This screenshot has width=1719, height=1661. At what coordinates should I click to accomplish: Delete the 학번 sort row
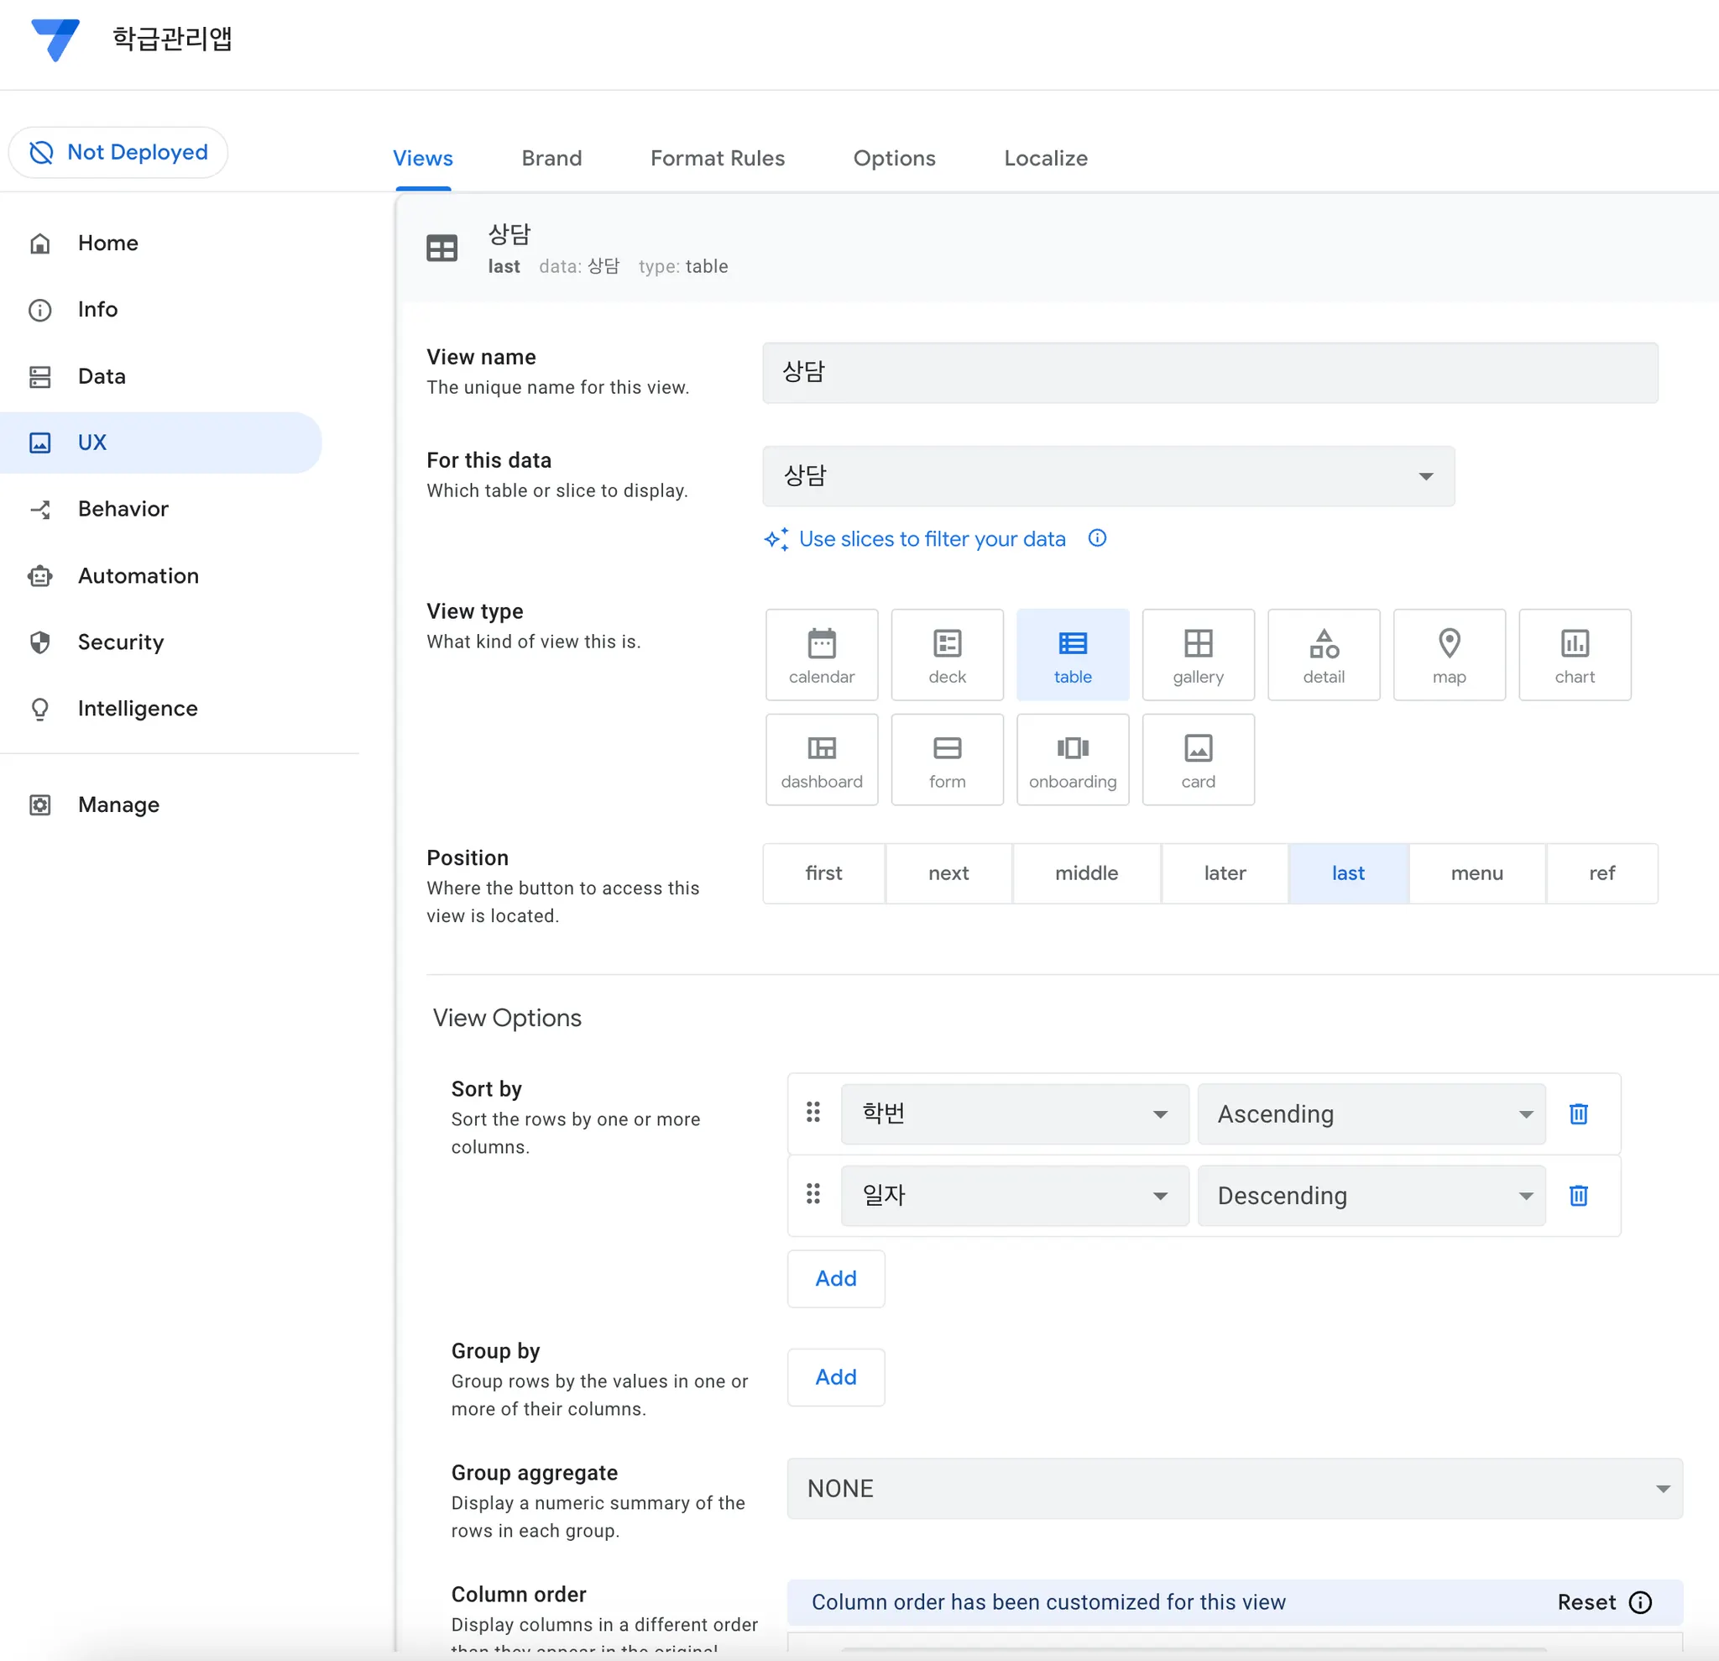pos(1578,1113)
